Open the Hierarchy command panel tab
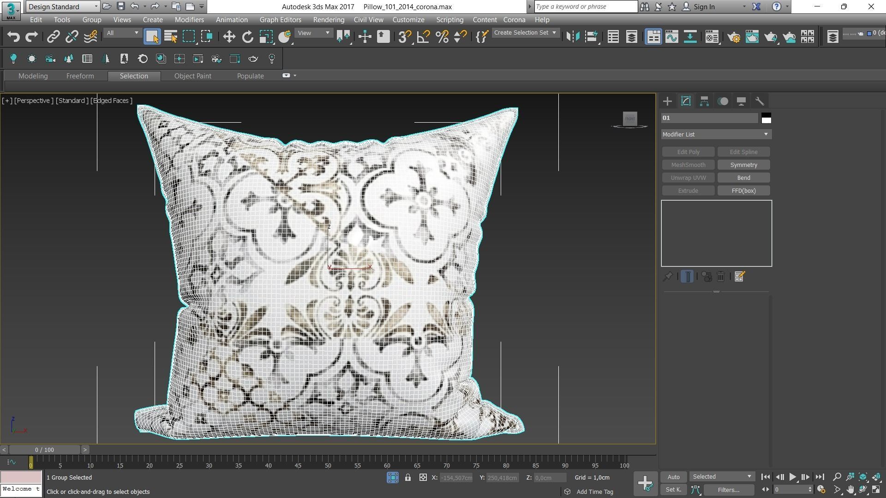 point(704,101)
